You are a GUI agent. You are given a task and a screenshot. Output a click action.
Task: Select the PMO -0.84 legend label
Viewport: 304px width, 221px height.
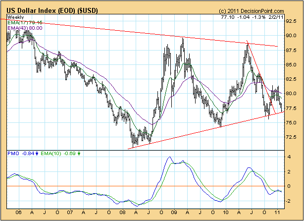[x=20, y=153]
